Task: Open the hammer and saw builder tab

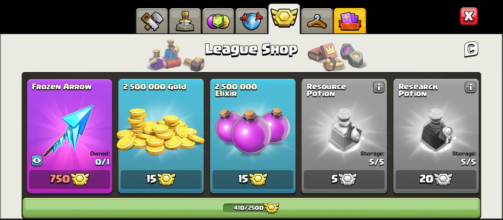Action: coord(152,21)
